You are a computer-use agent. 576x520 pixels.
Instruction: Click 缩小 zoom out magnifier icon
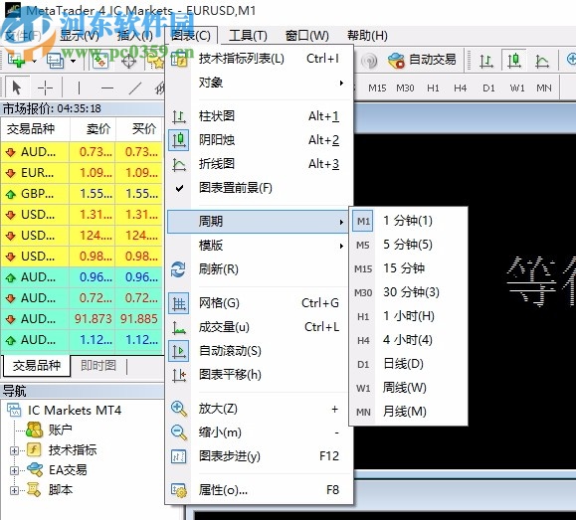pos(179,433)
